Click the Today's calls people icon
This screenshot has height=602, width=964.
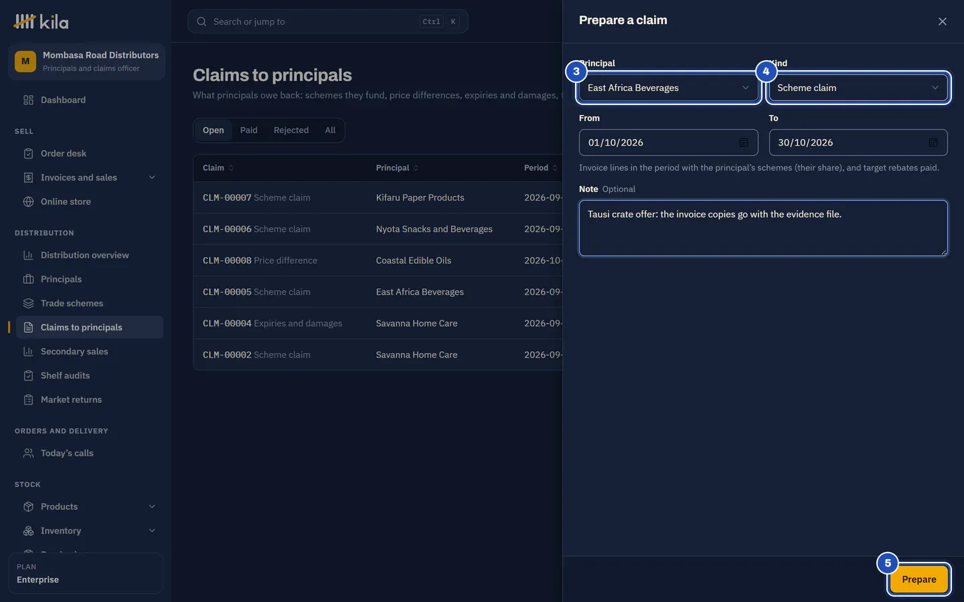28,453
